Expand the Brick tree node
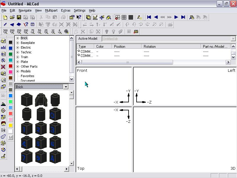Image resolution: width=237 pixels, height=178 pixels. [x=17, y=38]
